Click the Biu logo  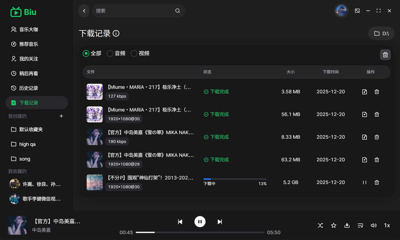click(x=23, y=12)
